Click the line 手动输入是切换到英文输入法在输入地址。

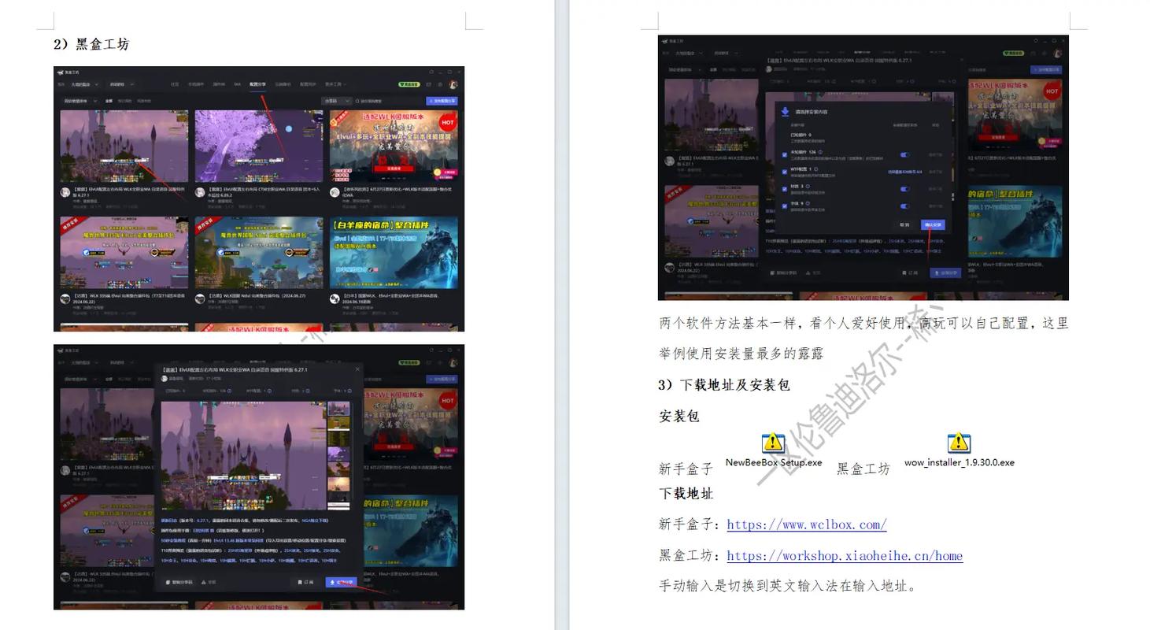pos(788,586)
